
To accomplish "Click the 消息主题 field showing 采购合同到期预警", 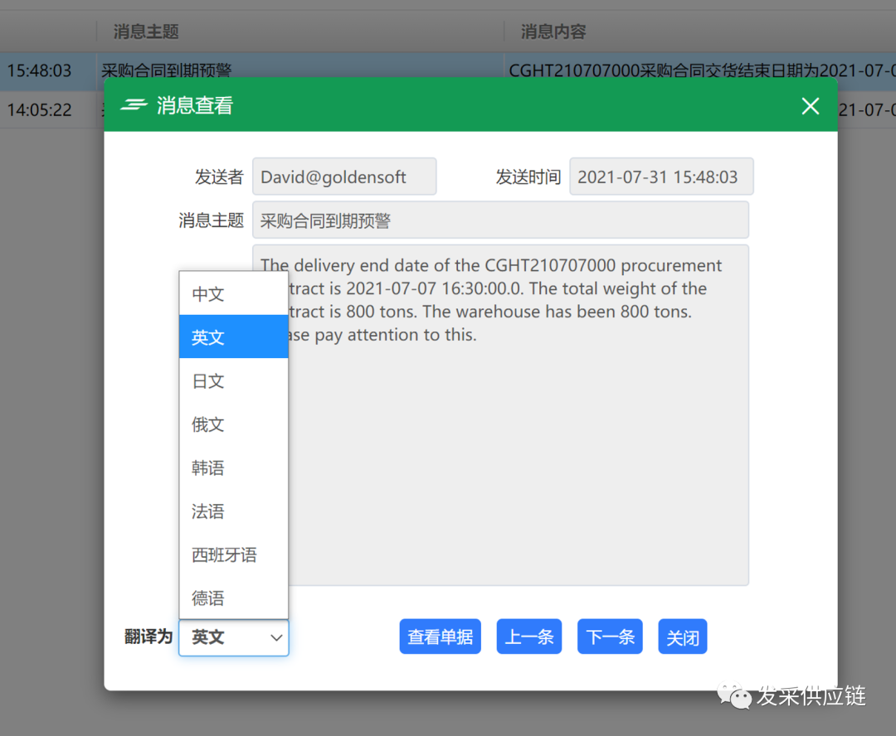I will point(499,220).
